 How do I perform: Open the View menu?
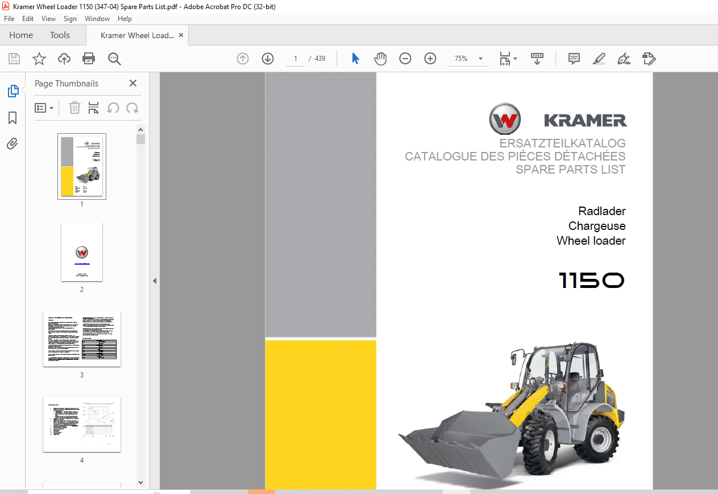[x=48, y=18]
